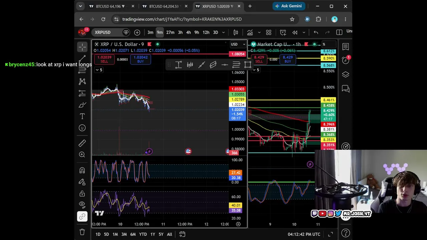Open the emoji and icons tool
The width and height of the screenshot is (427, 240).
[82, 128]
